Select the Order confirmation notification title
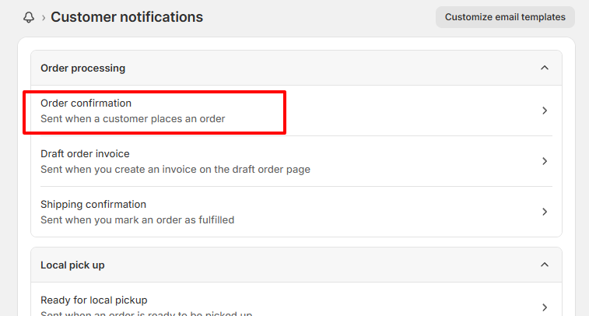 click(x=86, y=104)
